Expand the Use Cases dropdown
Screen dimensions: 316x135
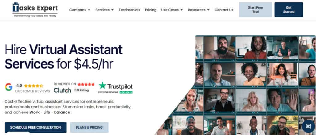pyautogui.click(x=172, y=10)
